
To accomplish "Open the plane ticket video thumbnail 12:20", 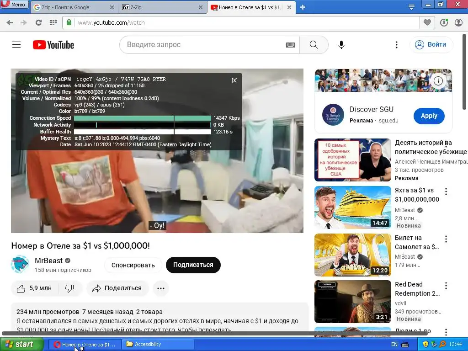I will pyautogui.click(x=352, y=255).
